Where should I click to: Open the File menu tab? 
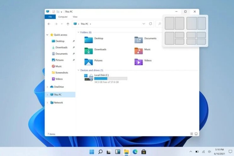pyautogui.click(x=50, y=17)
